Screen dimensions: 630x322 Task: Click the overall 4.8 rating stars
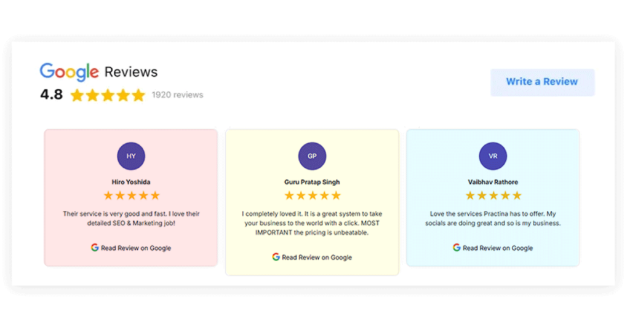[108, 95]
